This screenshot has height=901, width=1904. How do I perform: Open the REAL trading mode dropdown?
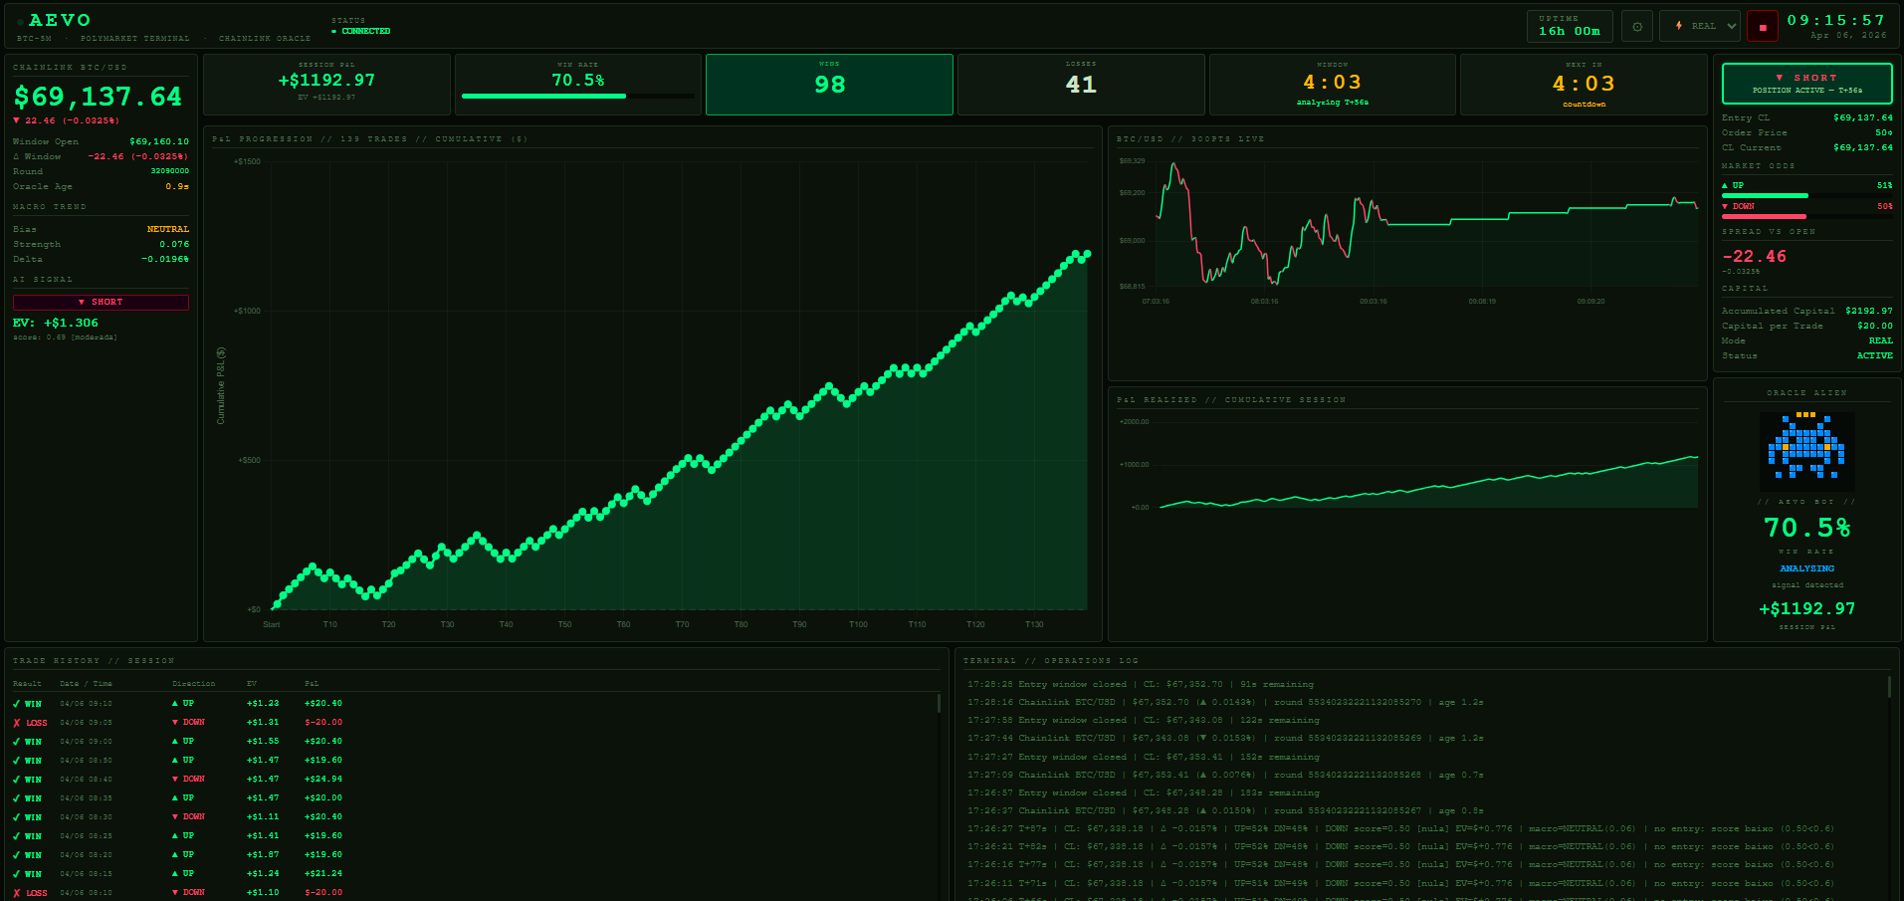(1700, 26)
